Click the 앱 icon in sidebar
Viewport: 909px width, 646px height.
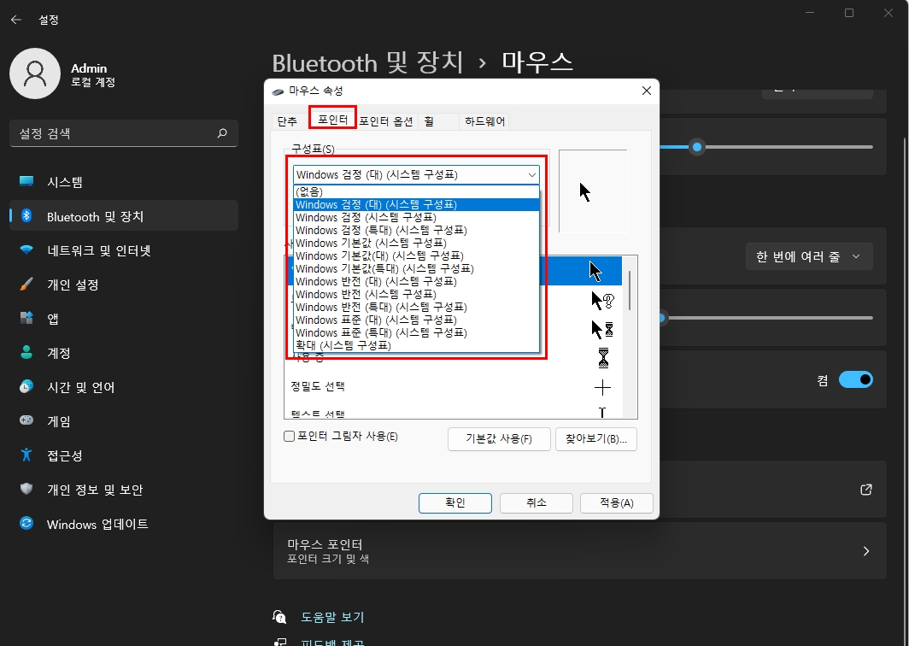(x=26, y=318)
